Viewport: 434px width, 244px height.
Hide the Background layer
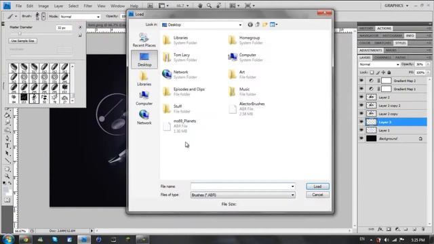pyautogui.click(x=361, y=138)
